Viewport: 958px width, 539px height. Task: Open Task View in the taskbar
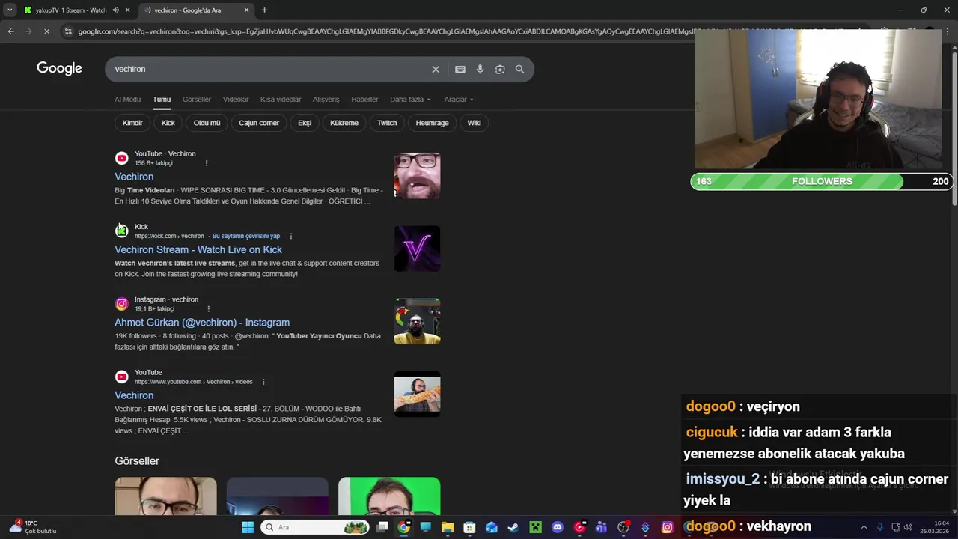click(x=382, y=527)
